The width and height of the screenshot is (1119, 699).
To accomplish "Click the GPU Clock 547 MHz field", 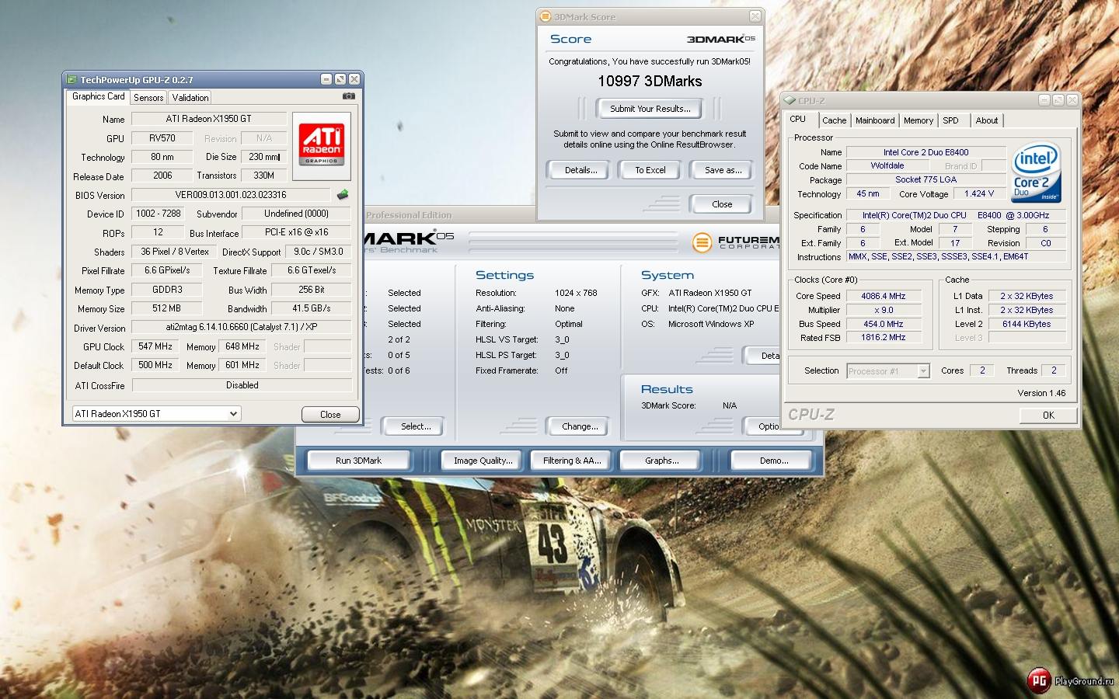I will click(155, 346).
